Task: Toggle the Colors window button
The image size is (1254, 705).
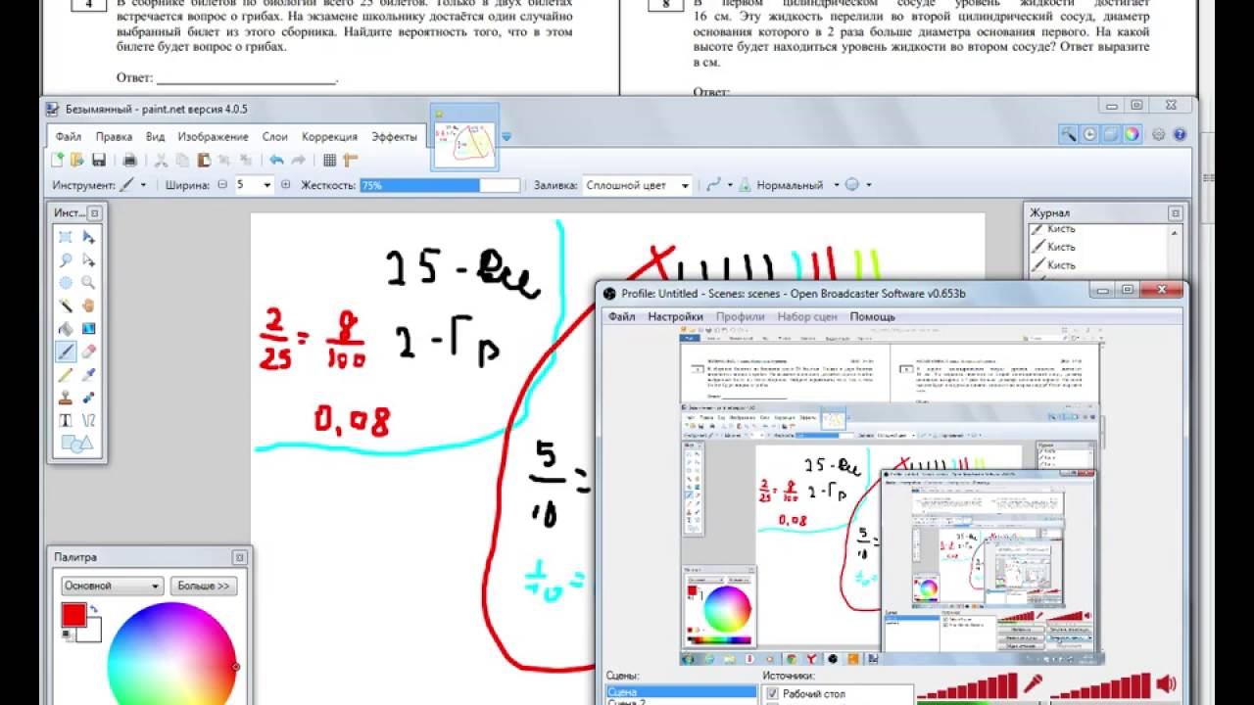Action: [x=1133, y=135]
